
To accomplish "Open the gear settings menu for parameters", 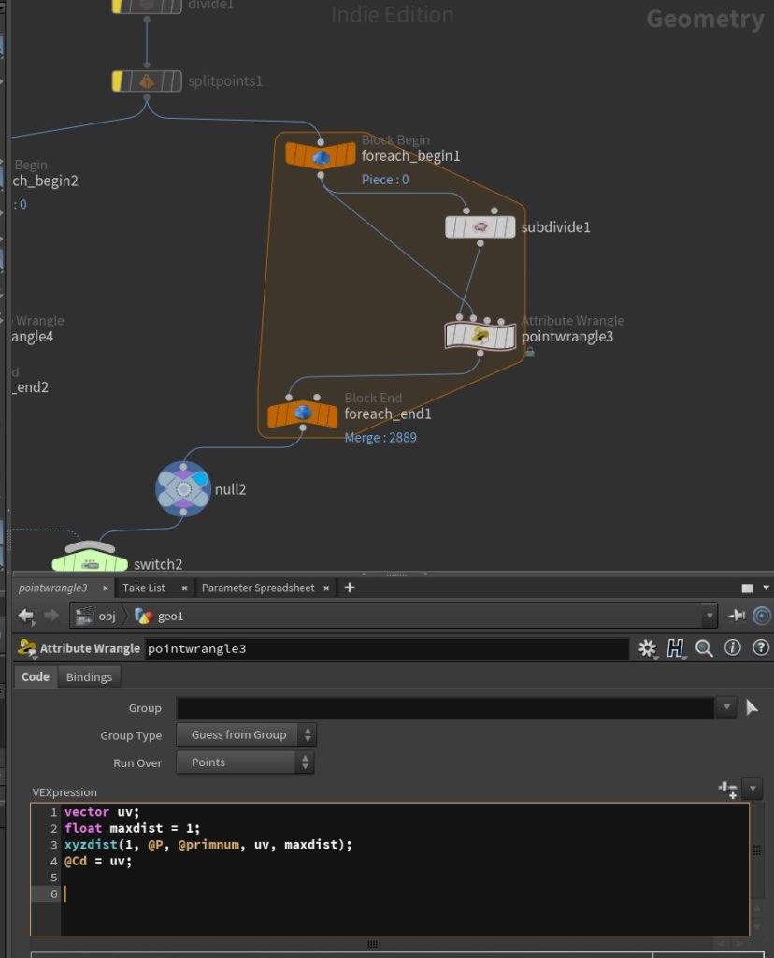I will click(x=647, y=647).
